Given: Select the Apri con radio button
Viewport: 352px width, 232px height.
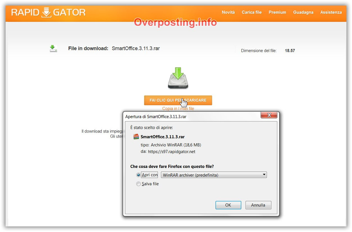Looking at the screenshot, I should [x=138, y=175].
